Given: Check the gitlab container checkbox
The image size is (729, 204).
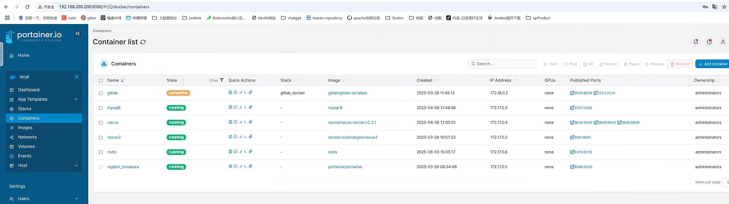Looking at the screenshot, I should coord(100,93).
